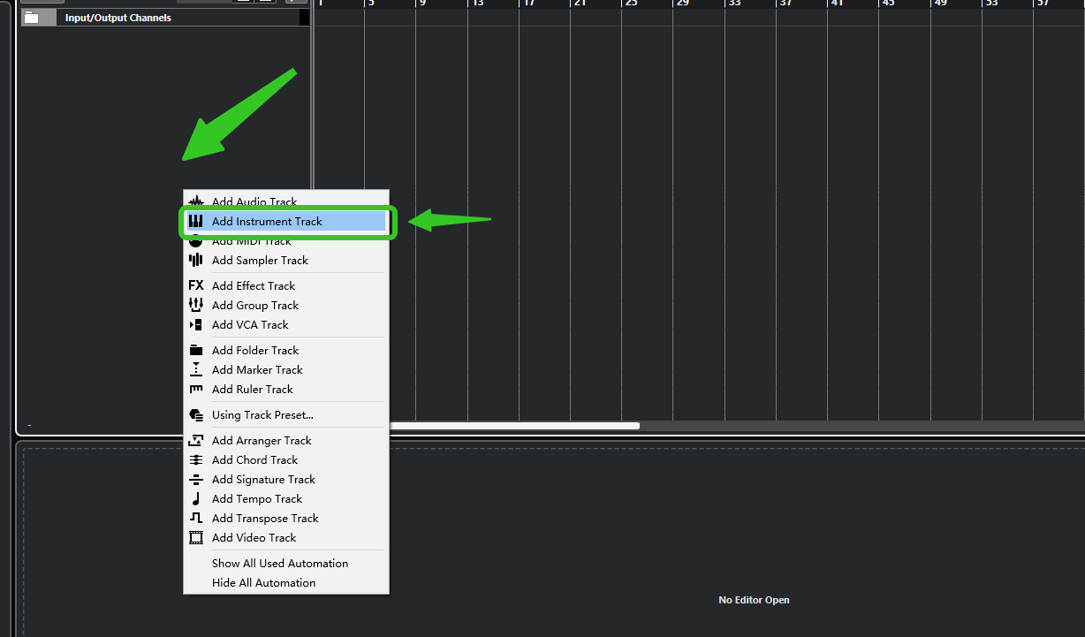Viewport: 1085px width, 637px height.
Task: Click the folder icon beside Add Folder Track
Action: [x=196, y=351]
